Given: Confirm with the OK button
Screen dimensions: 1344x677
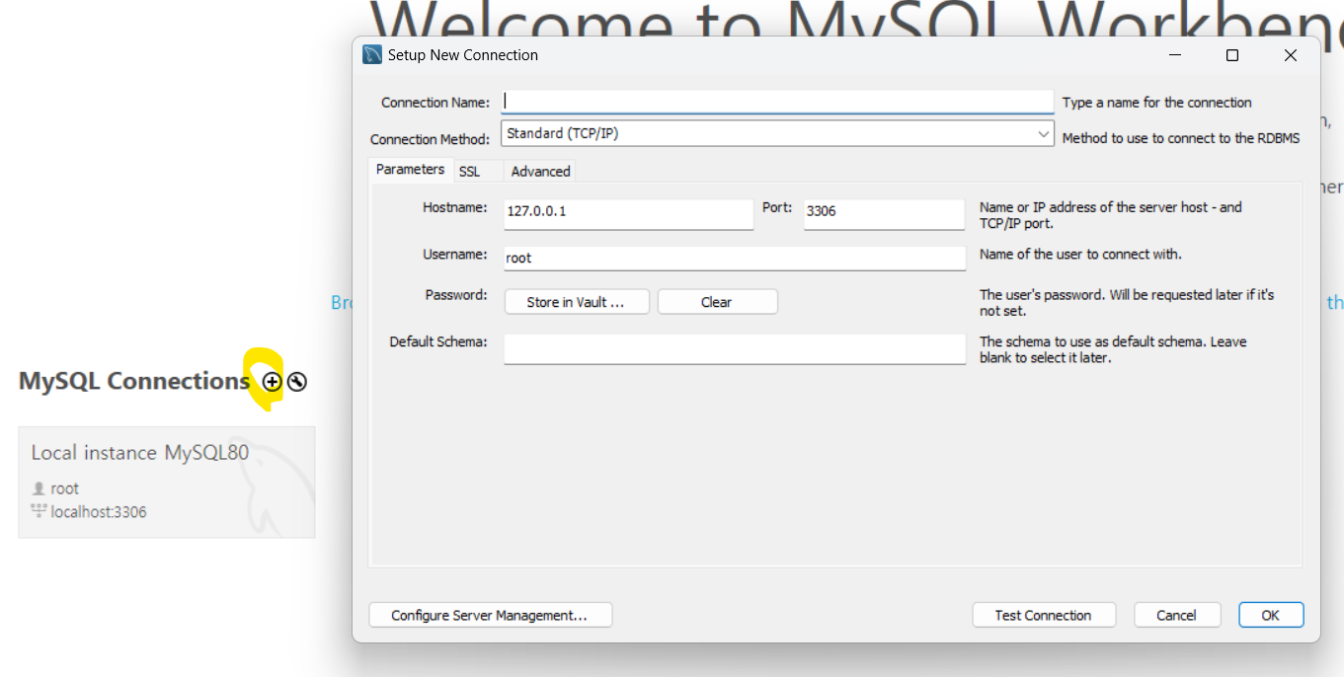Looking at the screenshot, I should [x=1271, y=615].
